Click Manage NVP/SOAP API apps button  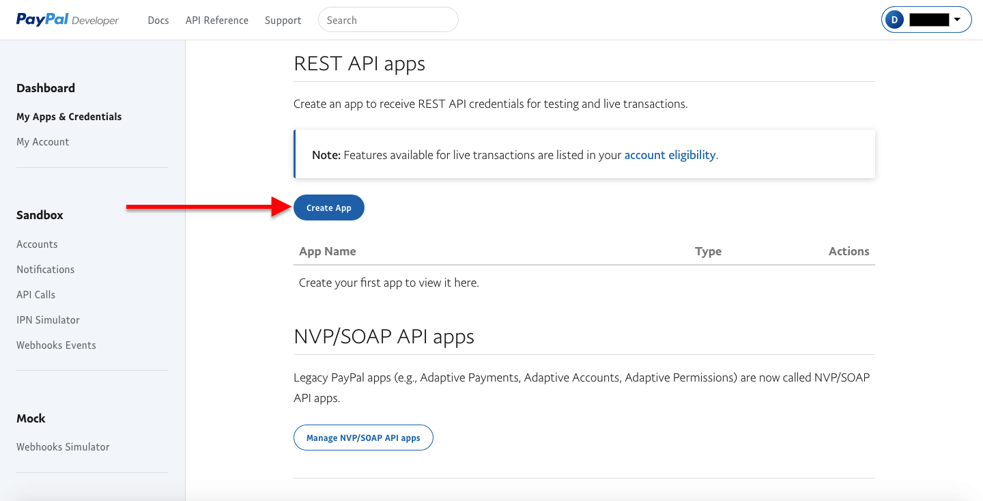(363, 438)
